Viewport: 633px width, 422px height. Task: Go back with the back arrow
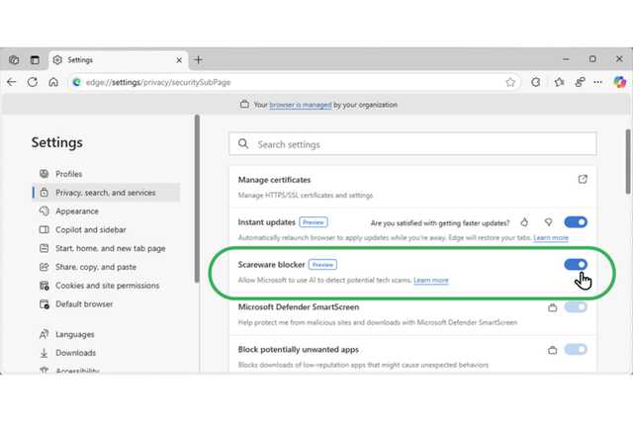coord(11,82)
